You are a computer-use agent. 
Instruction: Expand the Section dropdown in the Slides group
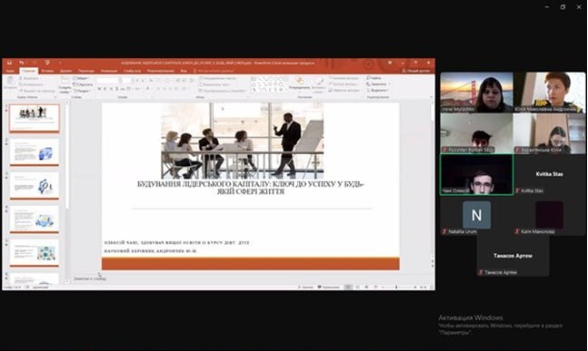click(82, 91)
